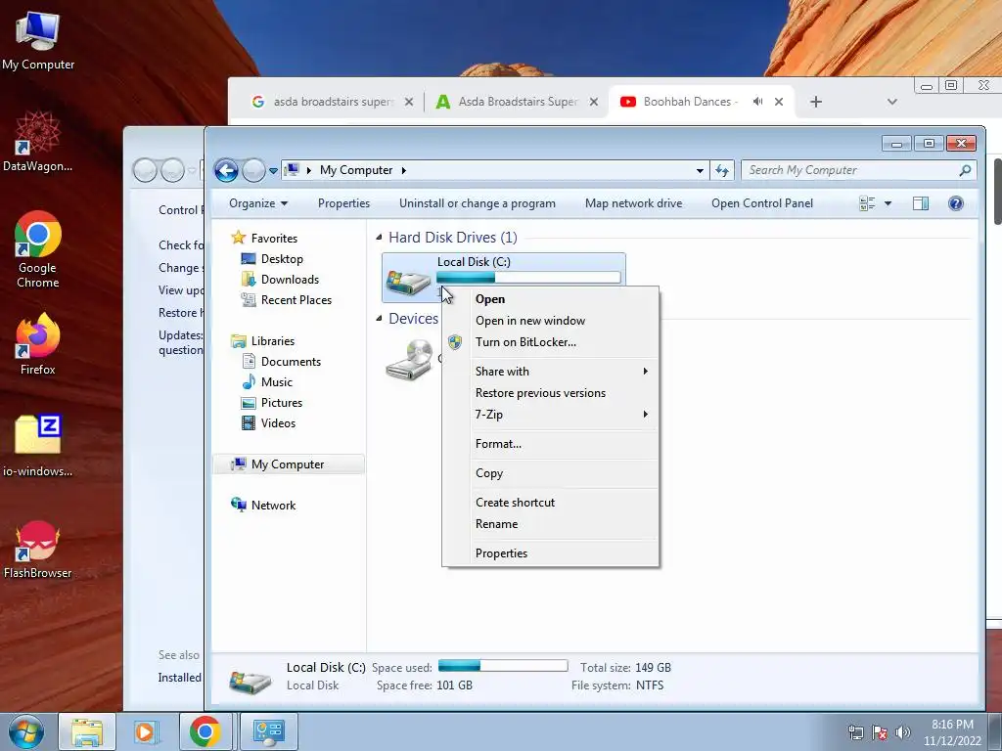Viewport: 1002px width, 751px height.
Task: Open the recent pages dropdown arrow
Action: (x=274, y=171)
